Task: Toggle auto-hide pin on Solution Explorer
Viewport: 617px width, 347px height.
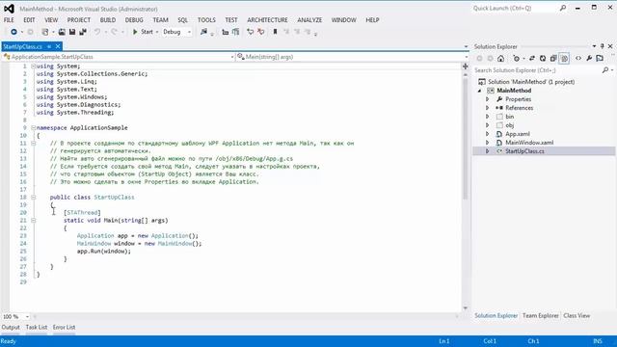Action: pyautogui.click(x=602, y=46)
